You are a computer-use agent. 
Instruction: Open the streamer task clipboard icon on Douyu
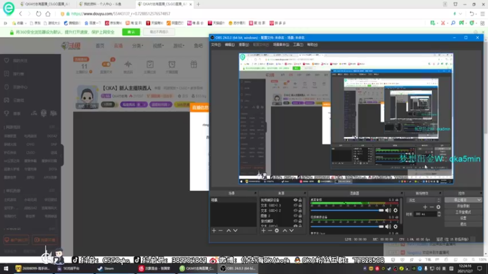150,65
